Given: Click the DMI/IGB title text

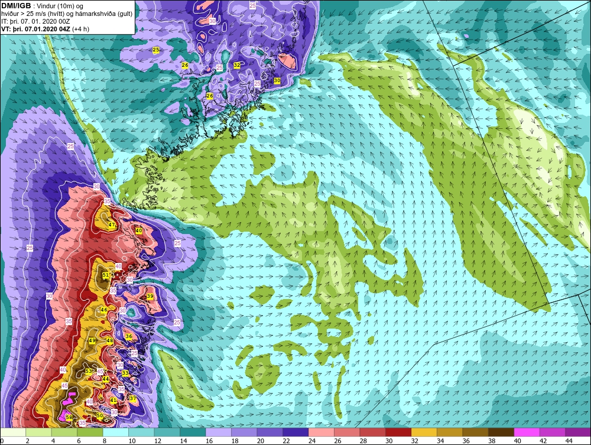Looking at the screenshot, I should pos(16,6).
